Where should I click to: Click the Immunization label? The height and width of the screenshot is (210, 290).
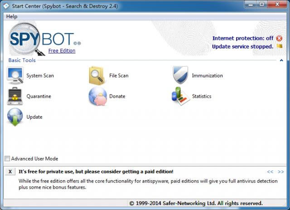pyautogui.click(x=208, y=76)
